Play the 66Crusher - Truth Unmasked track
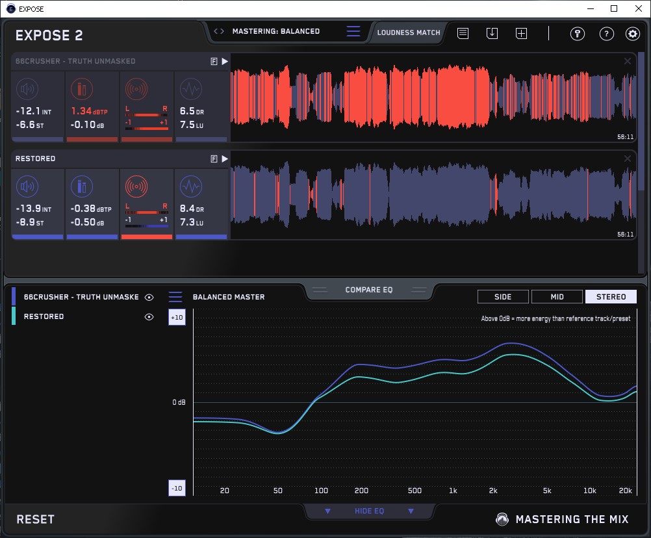This screenshot has height=538, width=651. coord(225,62)
